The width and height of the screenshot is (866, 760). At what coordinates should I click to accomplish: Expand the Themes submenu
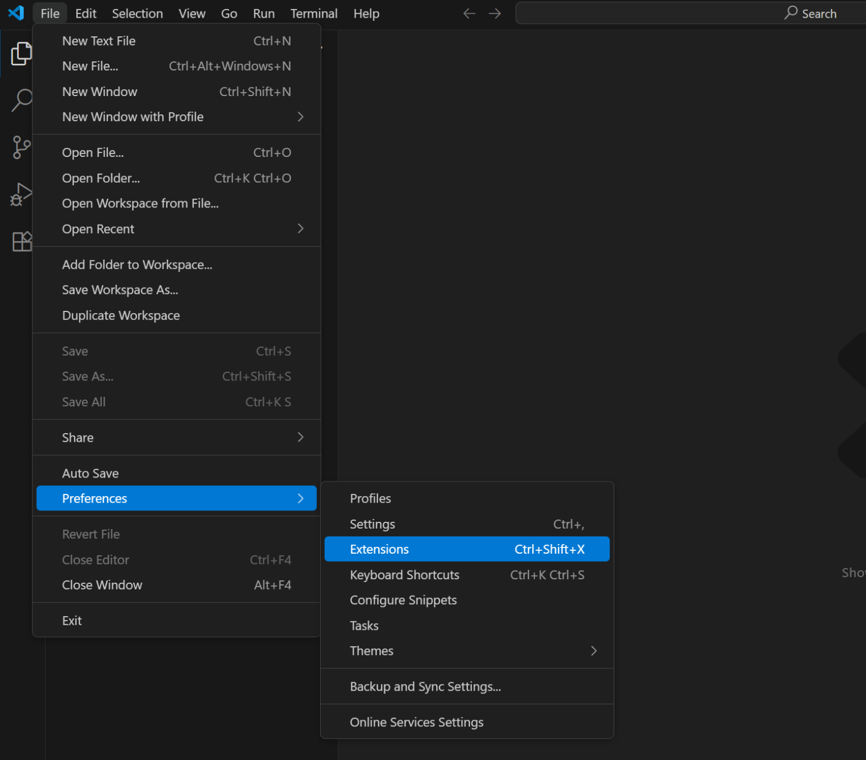click(467, 651)
